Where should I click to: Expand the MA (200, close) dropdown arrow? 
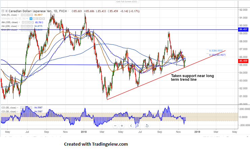click(x=18, y=26)
